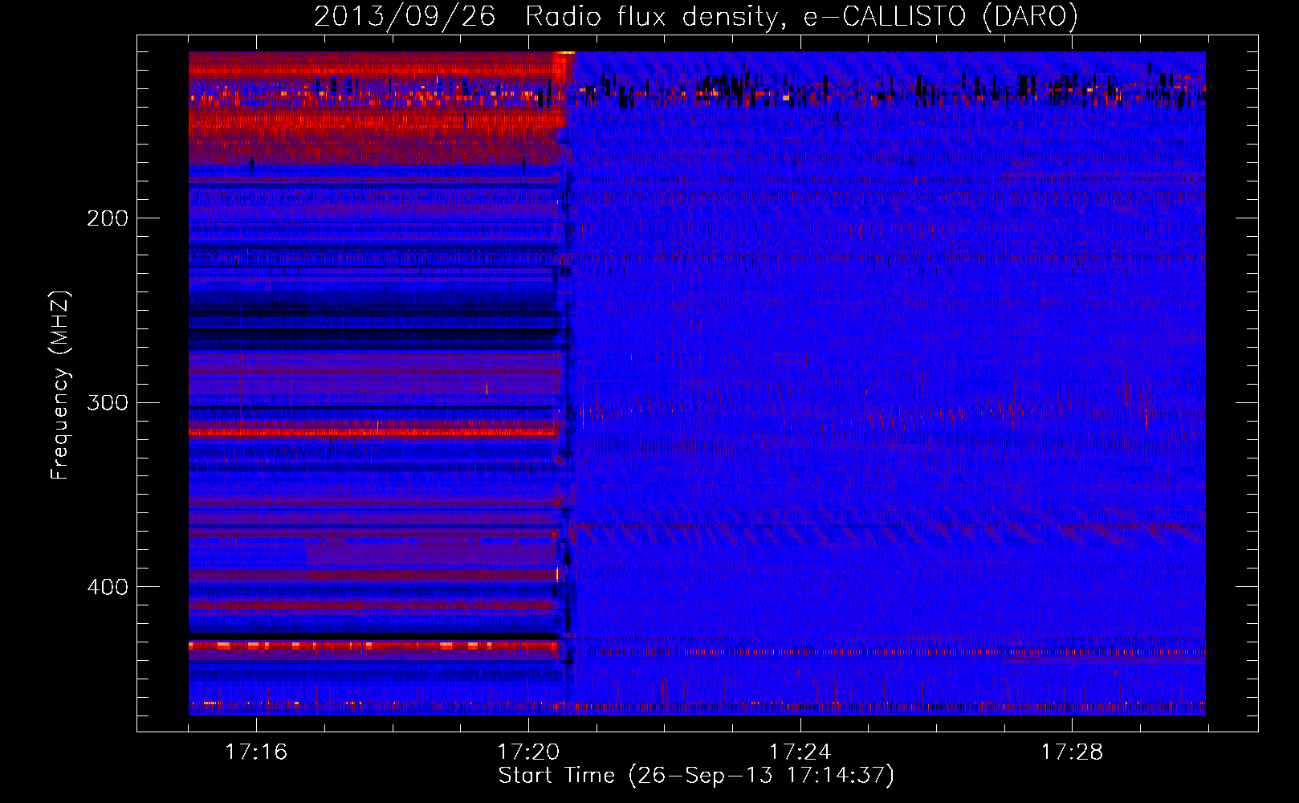Click the '17:20' time axis label
The height and width of the screenshot is (803, 1299).
[x=528, y=752]
